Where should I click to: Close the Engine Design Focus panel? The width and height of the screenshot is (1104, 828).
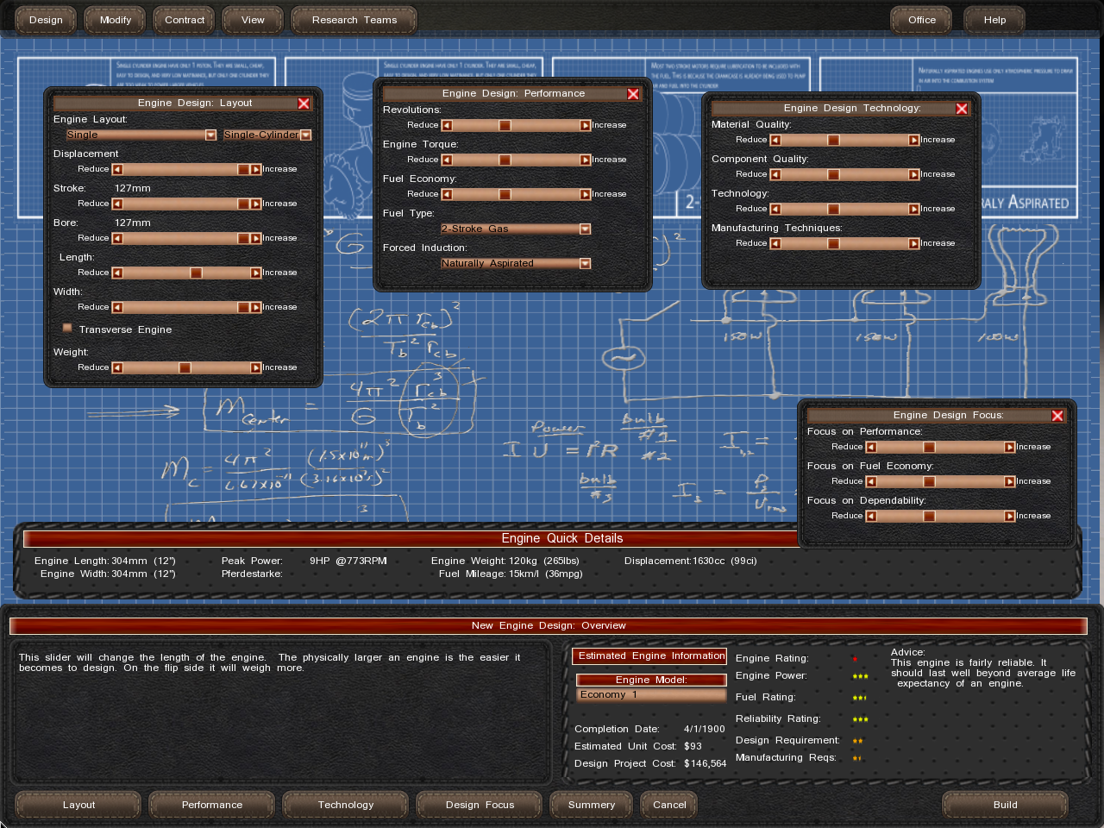click(1057, 416)
